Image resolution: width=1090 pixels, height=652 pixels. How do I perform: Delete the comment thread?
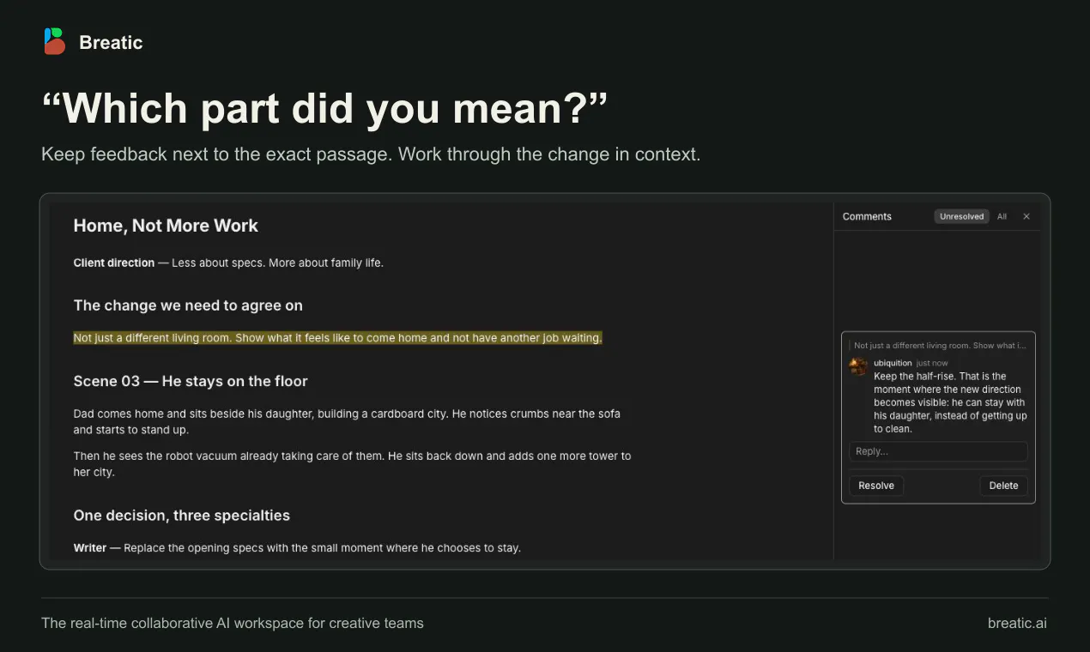click(1003, 486)
